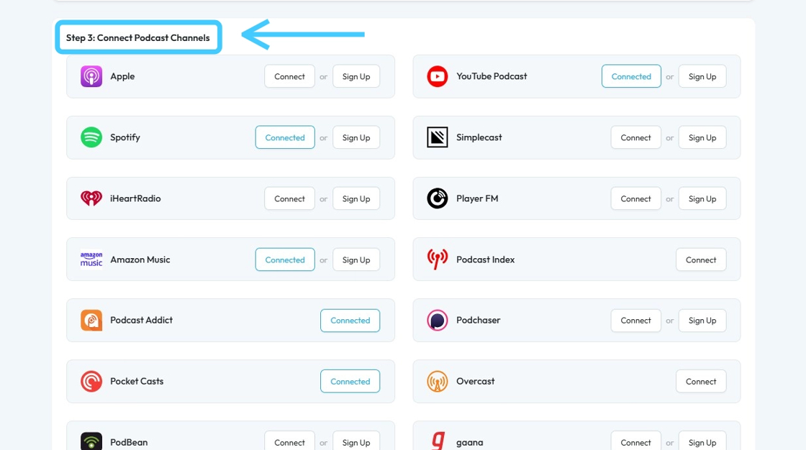Screen dimensions: 806x450
Task: Click the Amazon Music logo
Action: [x=91, y=260]
